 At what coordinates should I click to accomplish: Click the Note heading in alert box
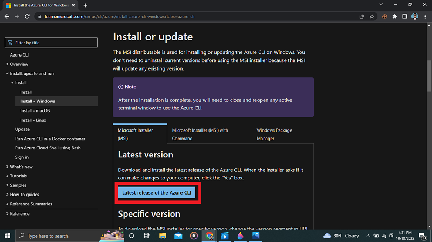click(x=130, y=87)
